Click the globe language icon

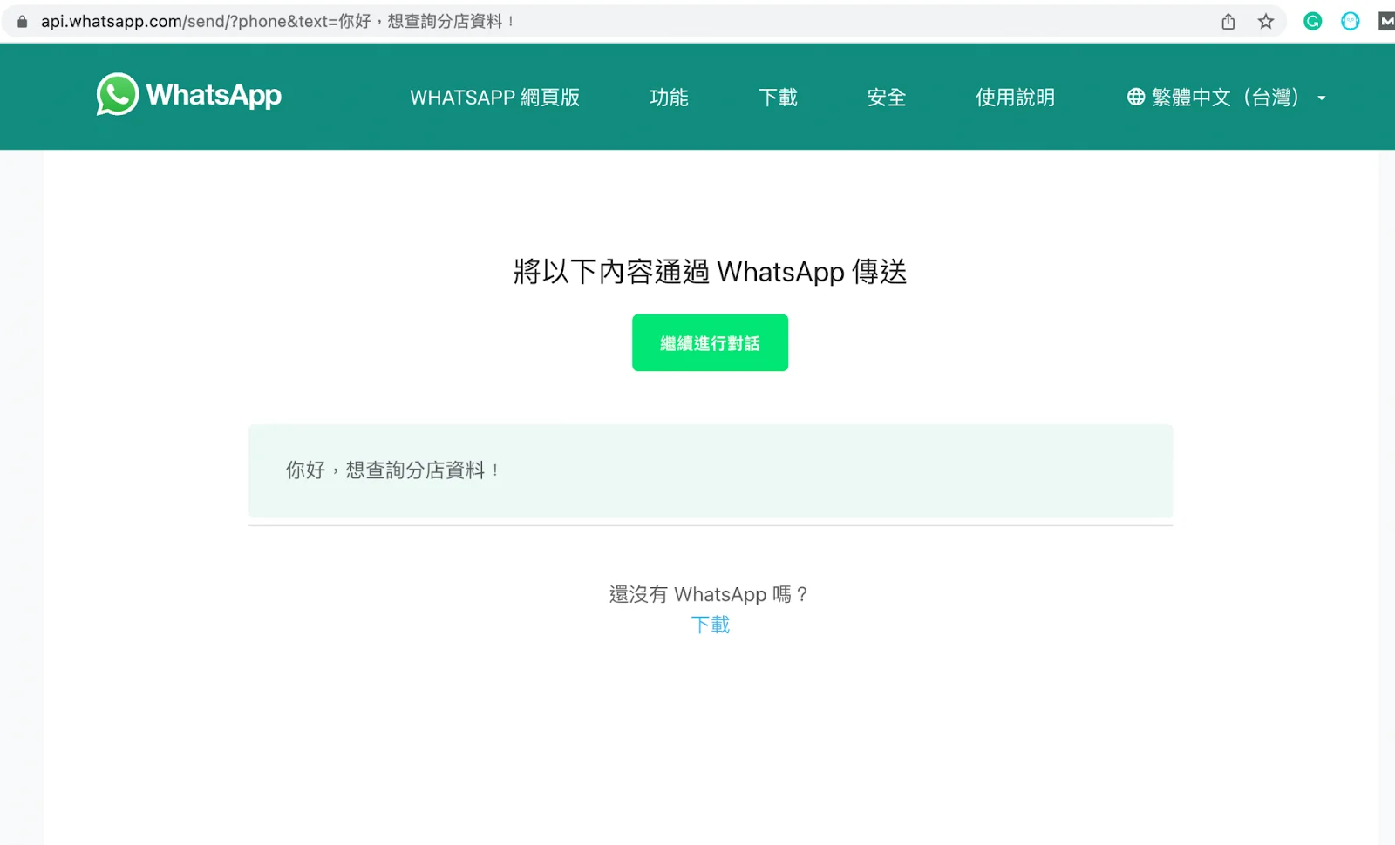pos(1134,97)
